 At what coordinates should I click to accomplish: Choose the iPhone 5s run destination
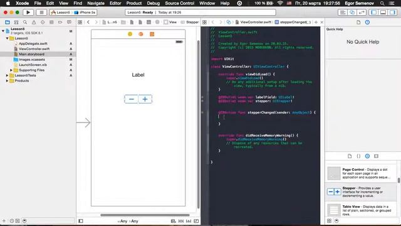pos(85,13)
